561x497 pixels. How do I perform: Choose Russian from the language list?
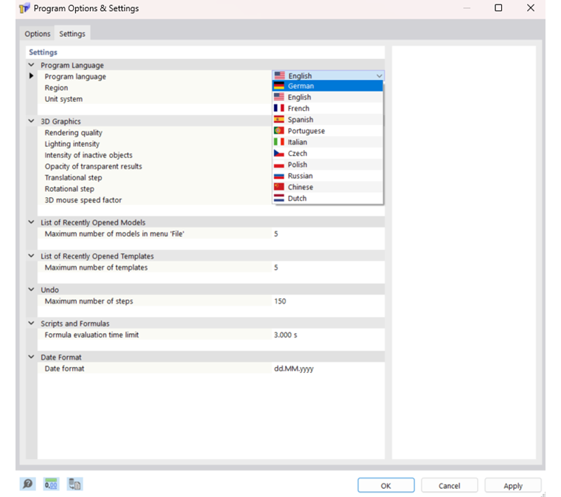[327, 176]
